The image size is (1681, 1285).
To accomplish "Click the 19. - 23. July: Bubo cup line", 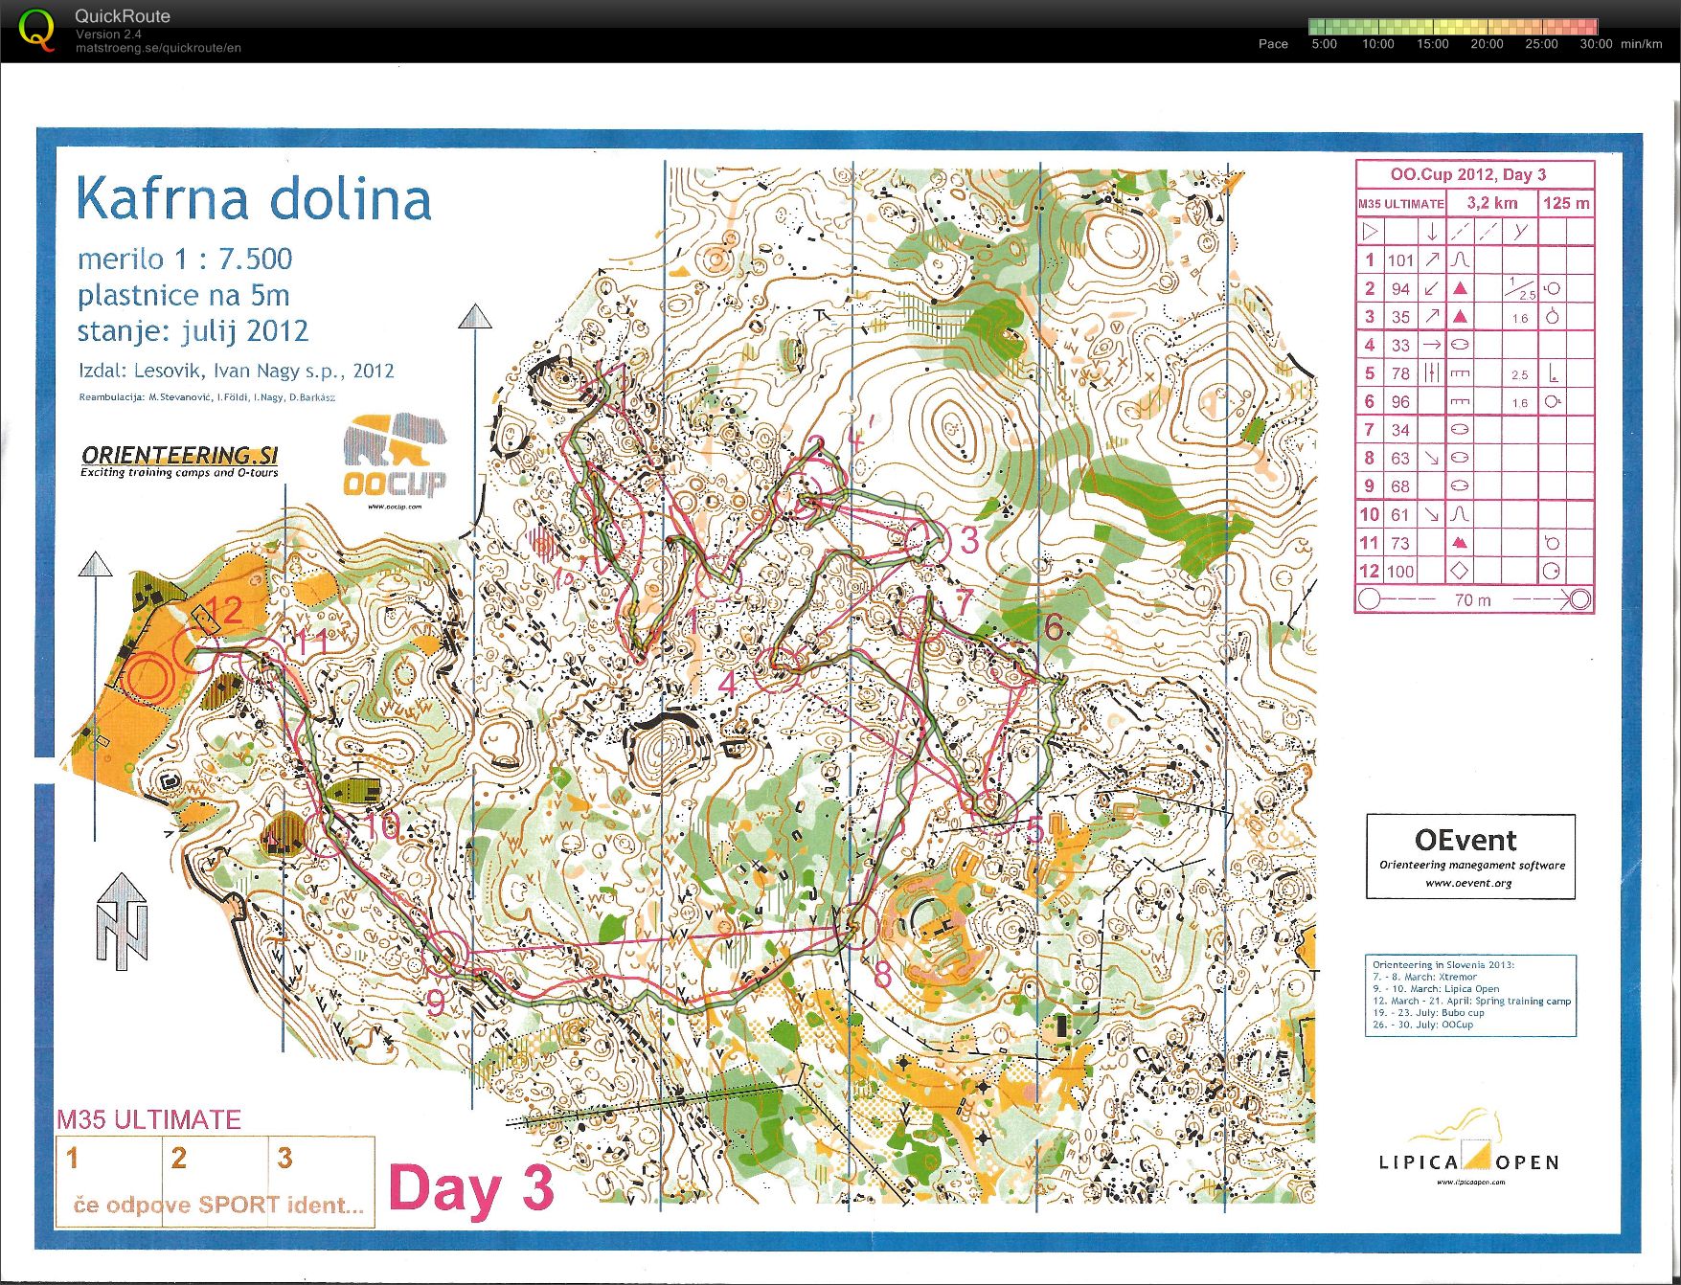I will [1428, 1012].
